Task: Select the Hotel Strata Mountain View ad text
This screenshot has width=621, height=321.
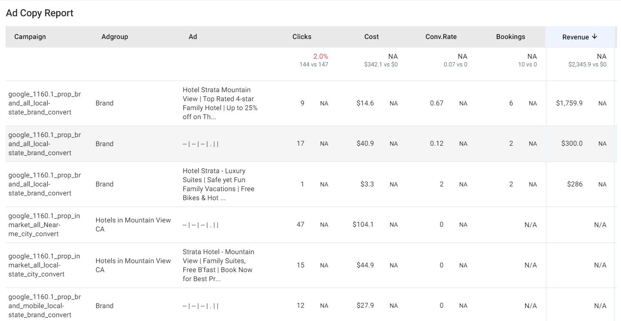Action: pyautogui.click(x=220, y=103)
